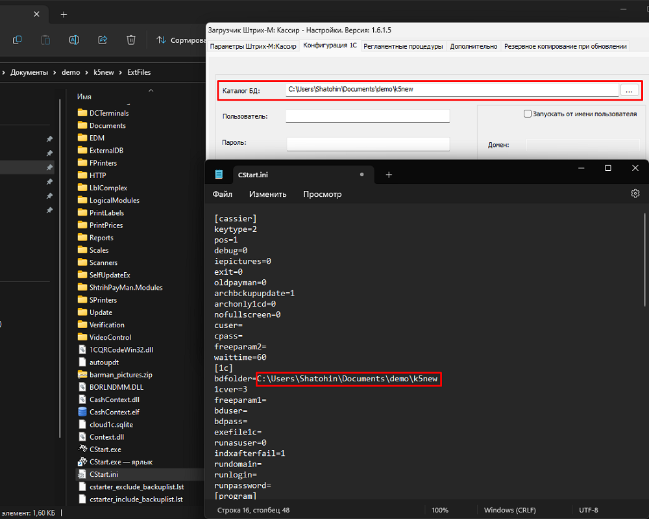Select the Scanners folder

pyautogui.click(x=98, y=262)
